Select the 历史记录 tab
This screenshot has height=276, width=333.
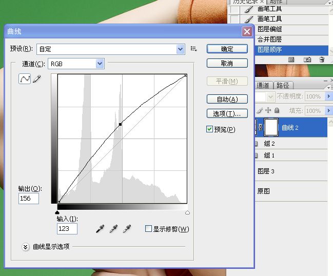coord(246,2)
